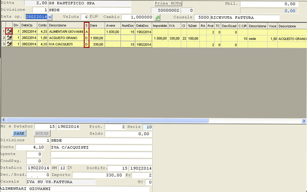Click the AVERE button
Viewport: 307px width, 192px height.
click(x=42, y=133)
